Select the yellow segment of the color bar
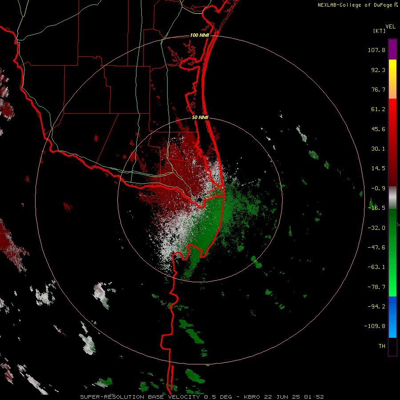 (392, 79)
